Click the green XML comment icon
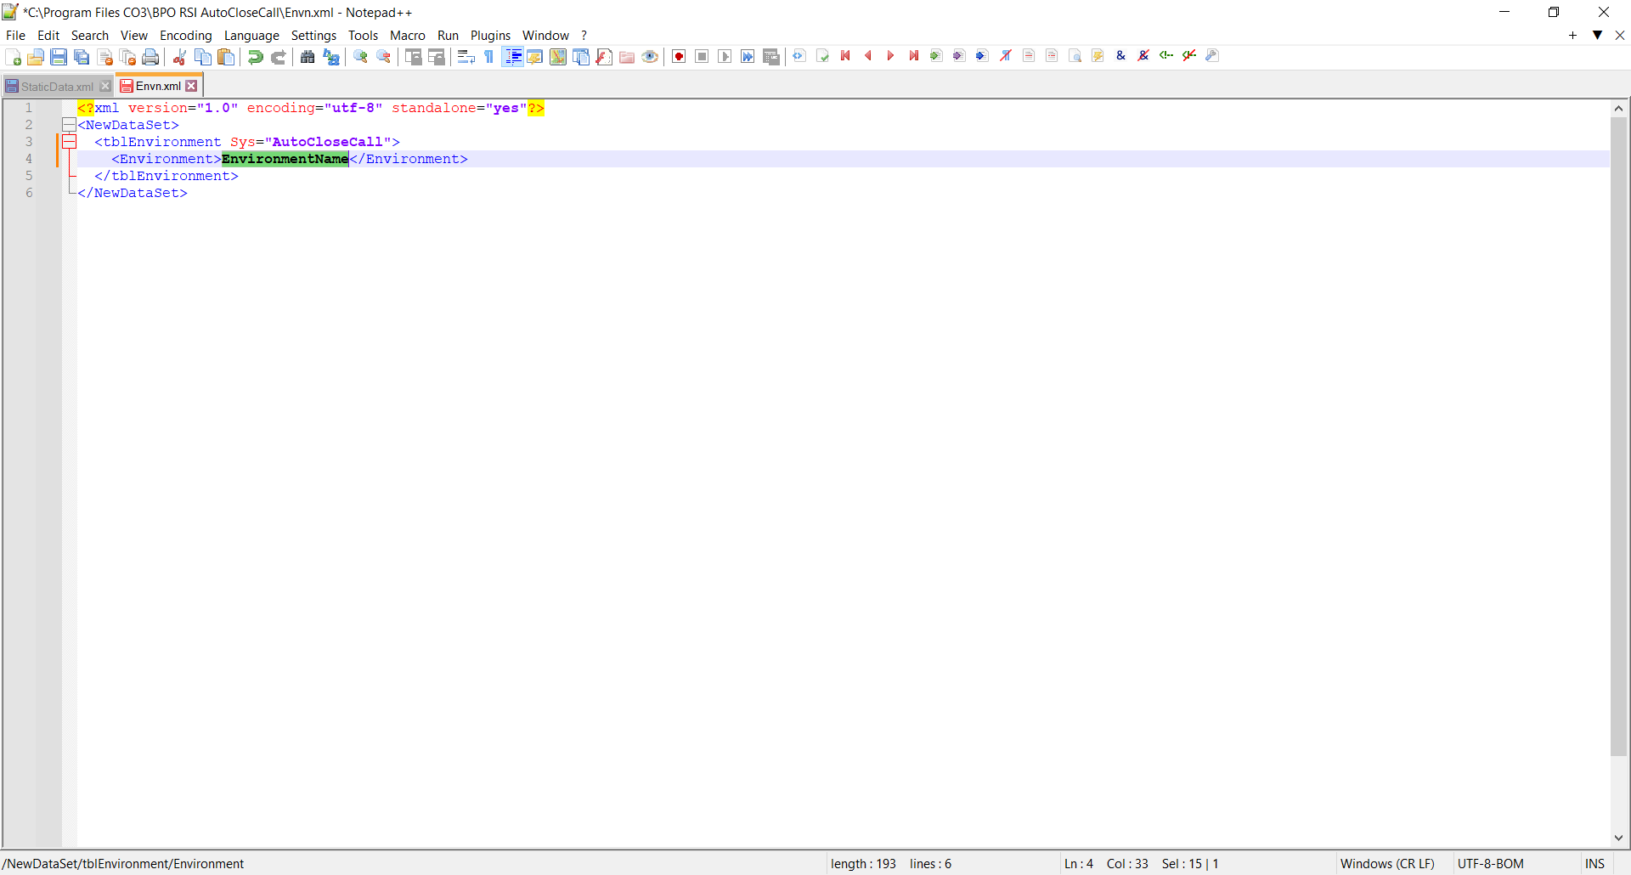The image size is (1631, 875). tap(1166, 56)
